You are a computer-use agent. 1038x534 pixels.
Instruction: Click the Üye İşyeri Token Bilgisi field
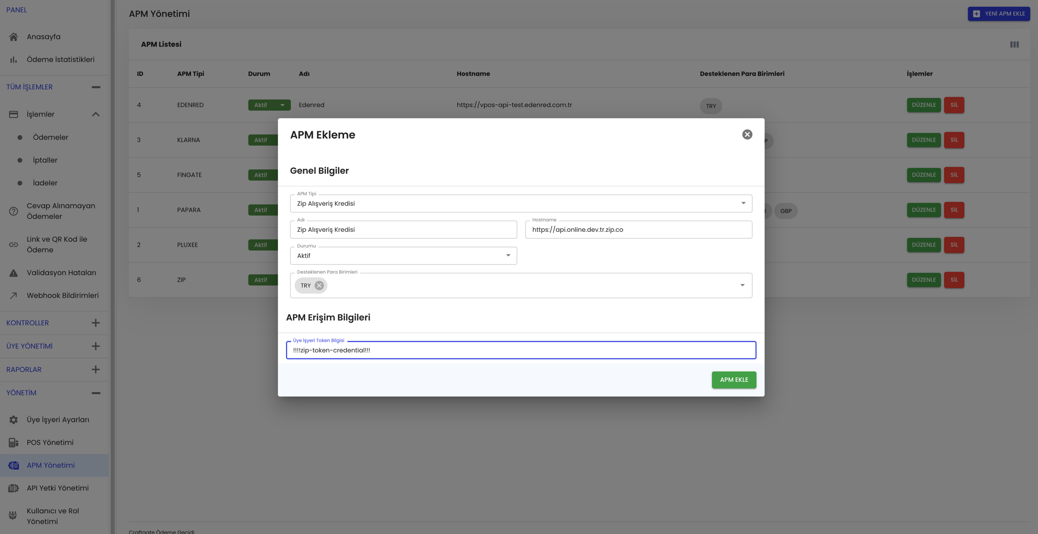click(x=521, y=350)
